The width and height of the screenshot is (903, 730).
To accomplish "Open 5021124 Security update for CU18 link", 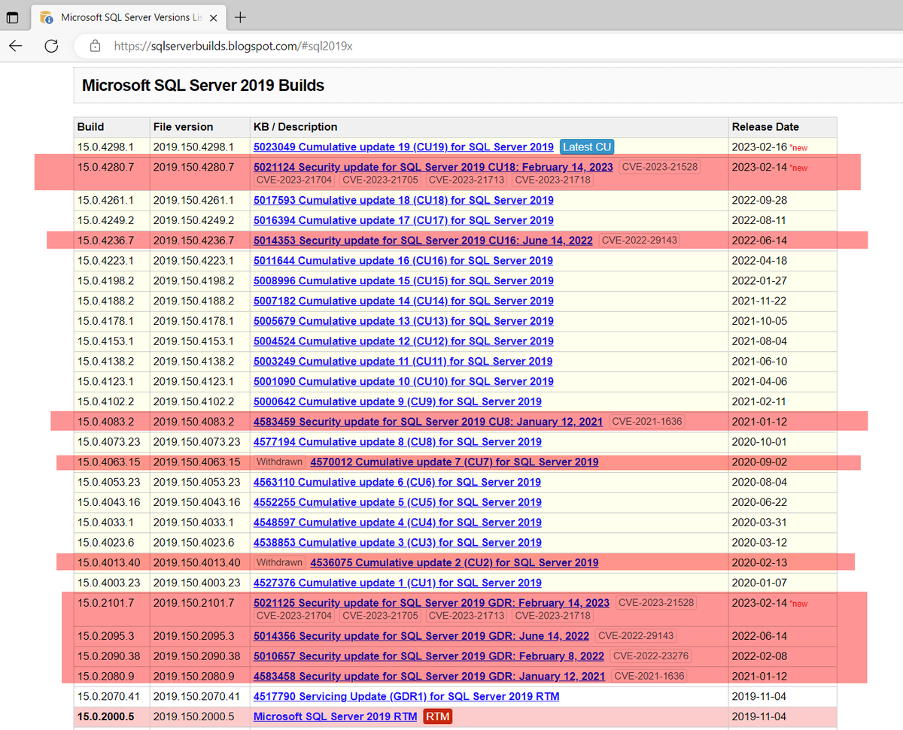I will click(433, 167).
